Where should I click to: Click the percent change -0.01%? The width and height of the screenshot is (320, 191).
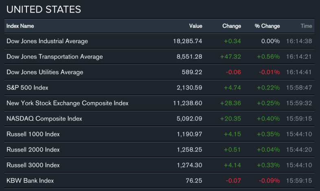[269, 72]
